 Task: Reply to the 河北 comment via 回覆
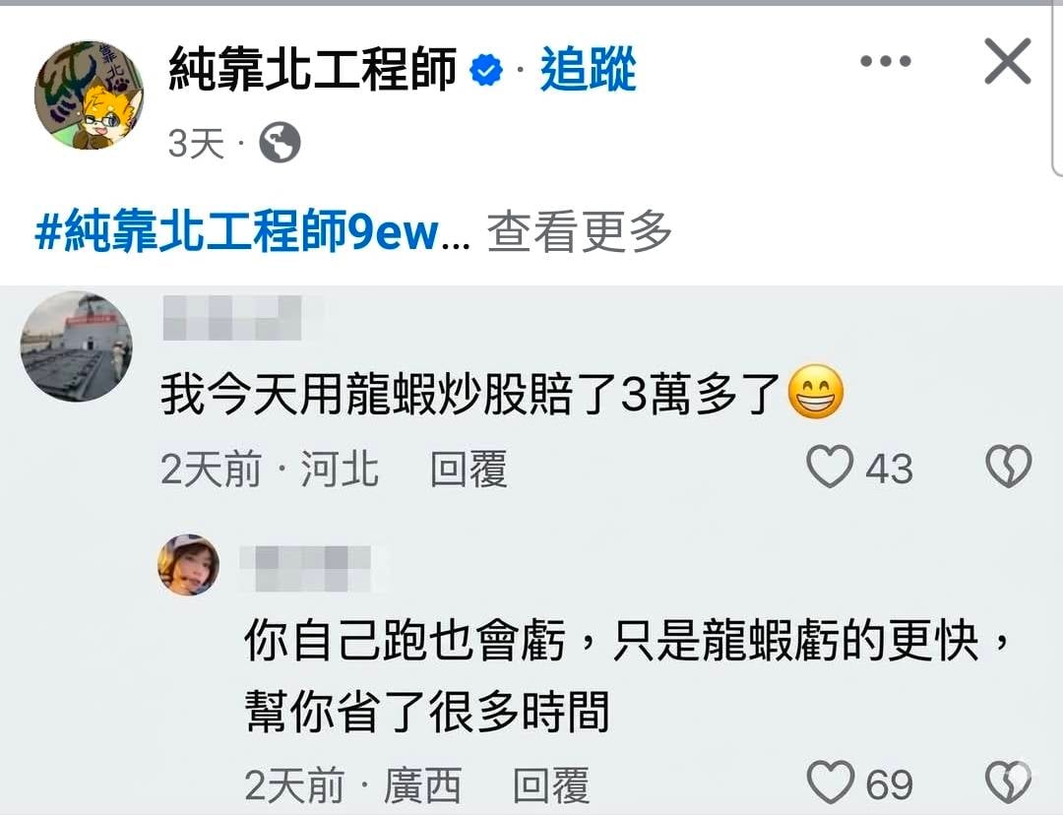click(x=469, y=468)
